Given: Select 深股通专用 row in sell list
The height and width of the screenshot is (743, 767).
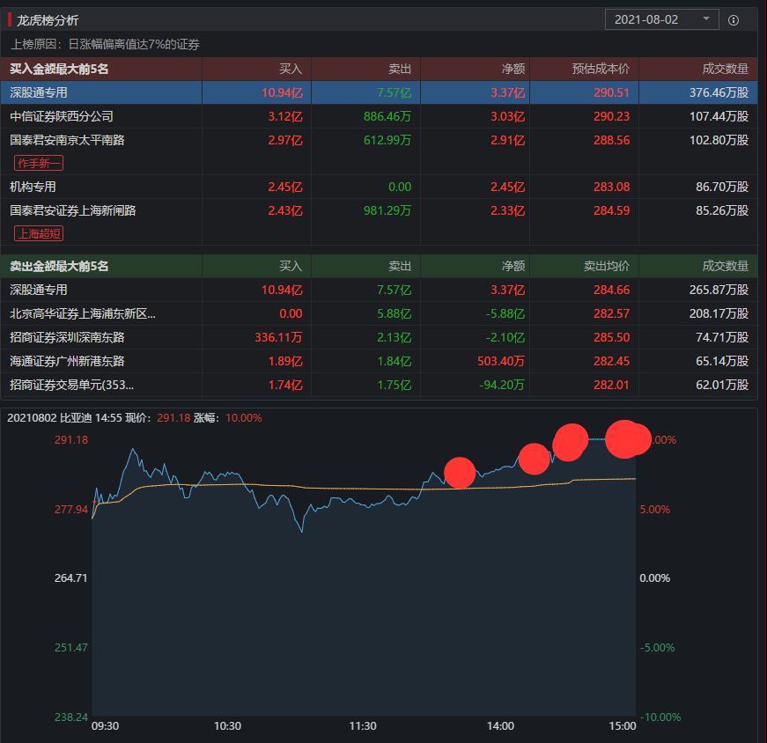Looking at the screenshot, I should (380, 290).
